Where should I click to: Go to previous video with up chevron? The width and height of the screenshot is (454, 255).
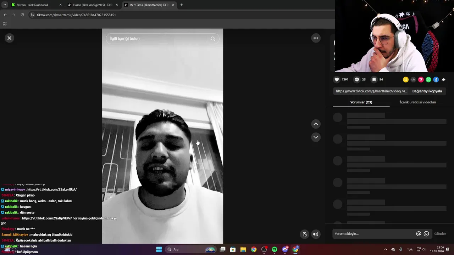(x=316, y=124)
